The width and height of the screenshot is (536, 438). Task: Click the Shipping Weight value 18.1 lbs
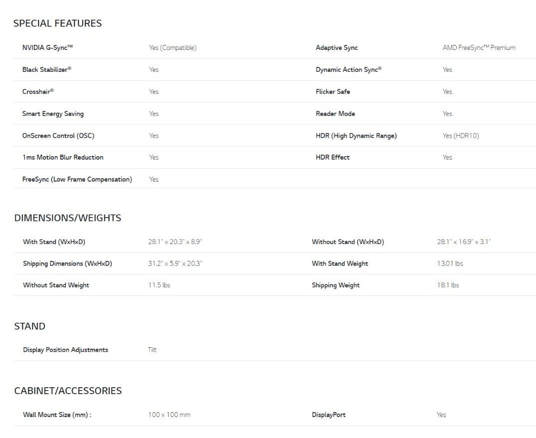click(448, 285)
